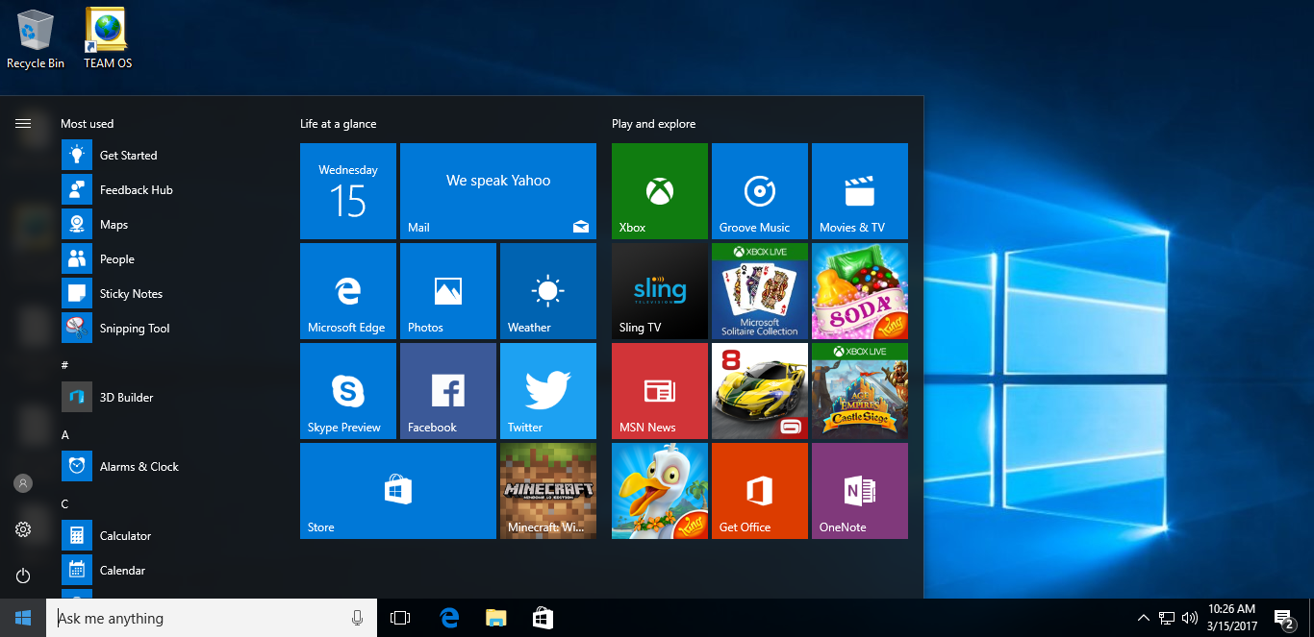Open the Photos tile
Viewport: 1314px width, 637px height.
(448, 291)
